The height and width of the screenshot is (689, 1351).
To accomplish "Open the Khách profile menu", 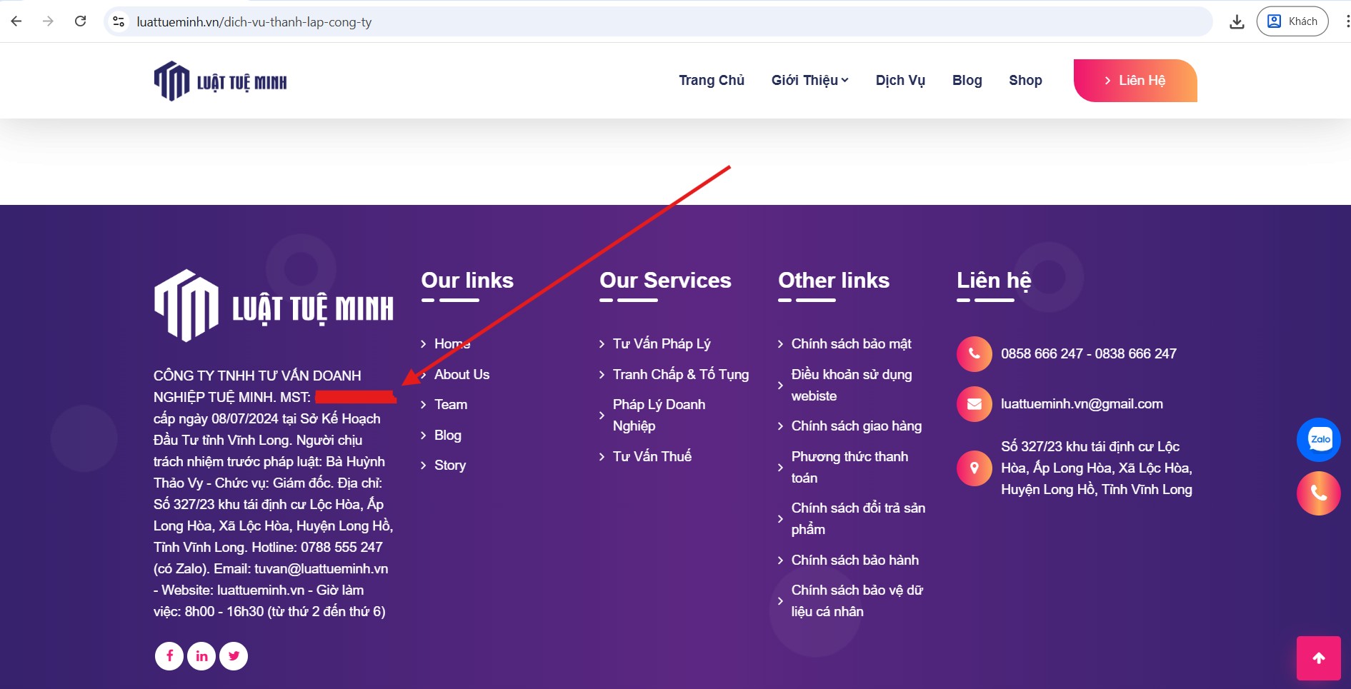I will click(x=1292, y=21).
